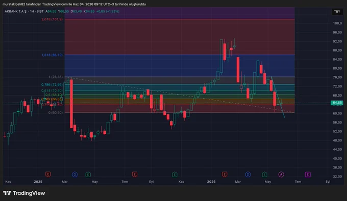Click the TRY currency button
The height and width of the screenshot is (201, 347).
337,12
